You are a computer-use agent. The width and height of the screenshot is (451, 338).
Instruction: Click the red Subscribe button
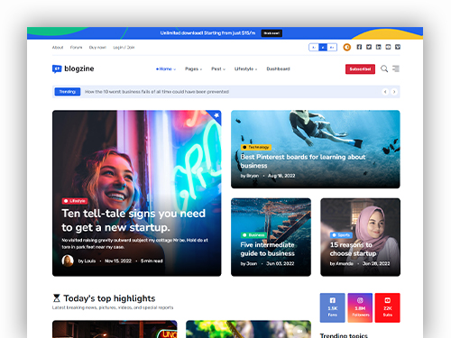360,69
